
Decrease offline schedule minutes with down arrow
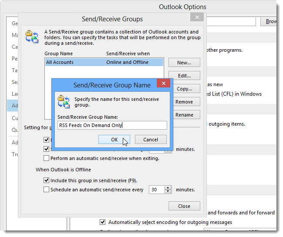pyautogui.click(x=168, y=192)
